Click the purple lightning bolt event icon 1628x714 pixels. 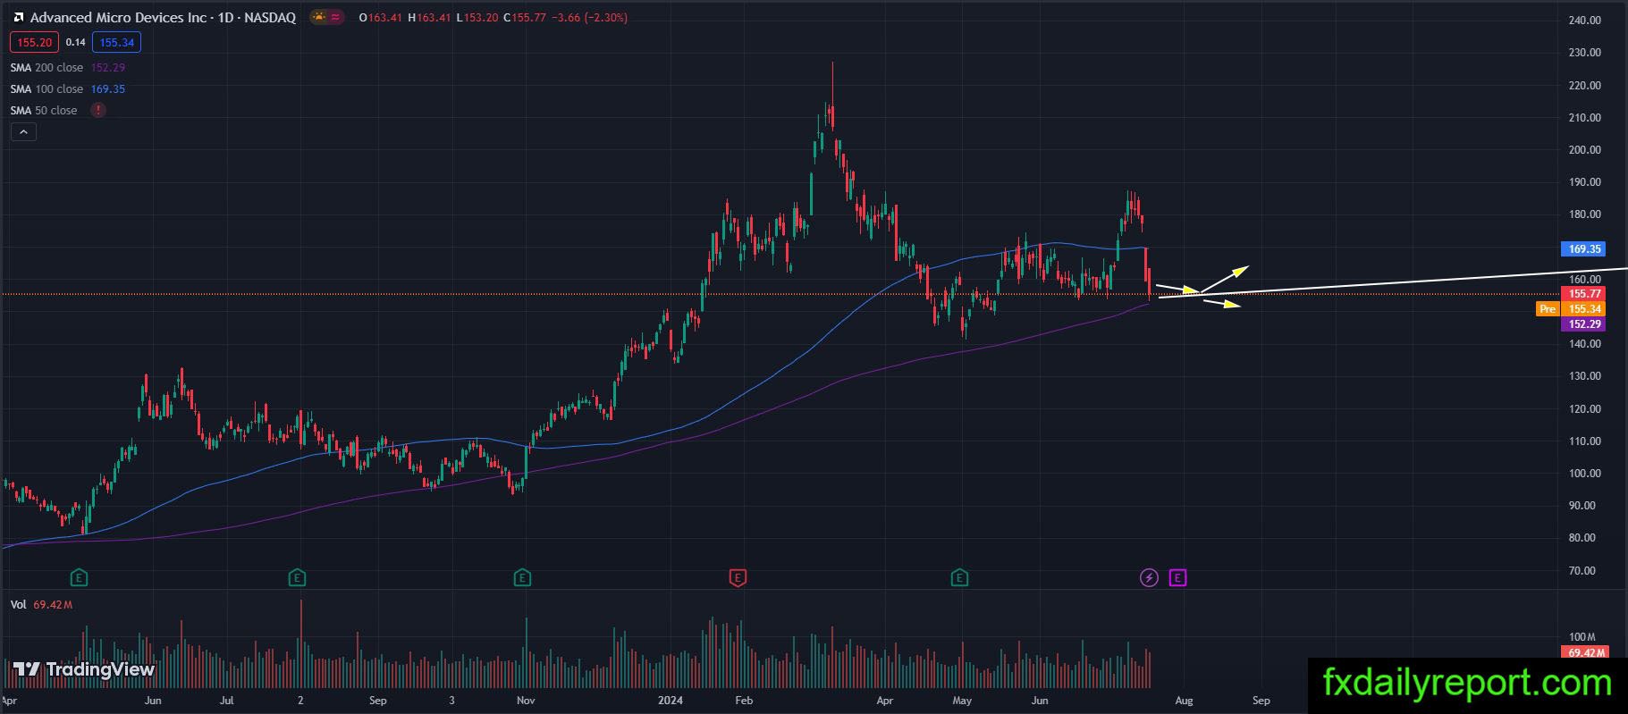click(x=1149, y=578)
